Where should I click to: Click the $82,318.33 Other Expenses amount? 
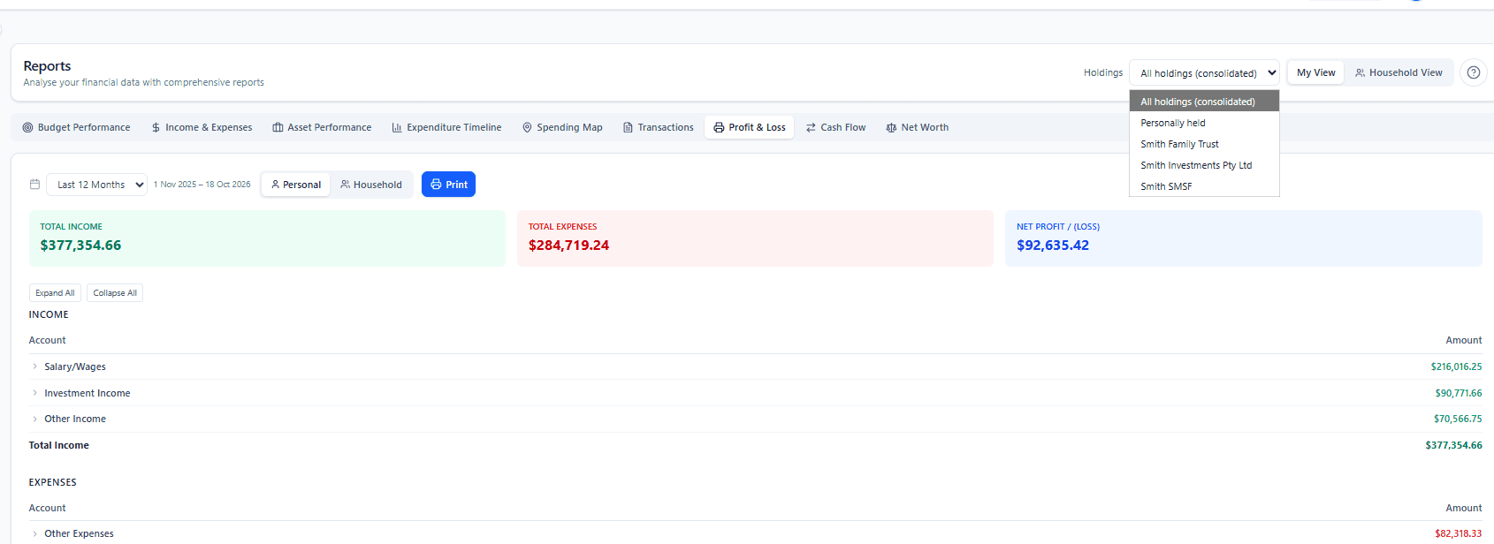(1459, 533)
